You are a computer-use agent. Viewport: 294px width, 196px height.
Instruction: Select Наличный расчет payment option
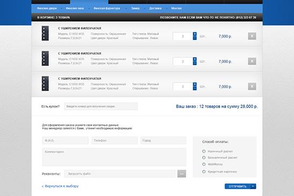204,151
